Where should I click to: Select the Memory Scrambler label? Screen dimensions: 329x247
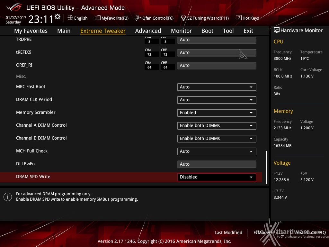tap(36, 112)
